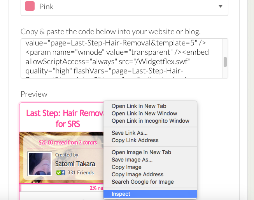Click the pink color swatch
Image resolution: width=254 pixels, height=200 pixels.
pyautogui.click(x=30, y=6)
